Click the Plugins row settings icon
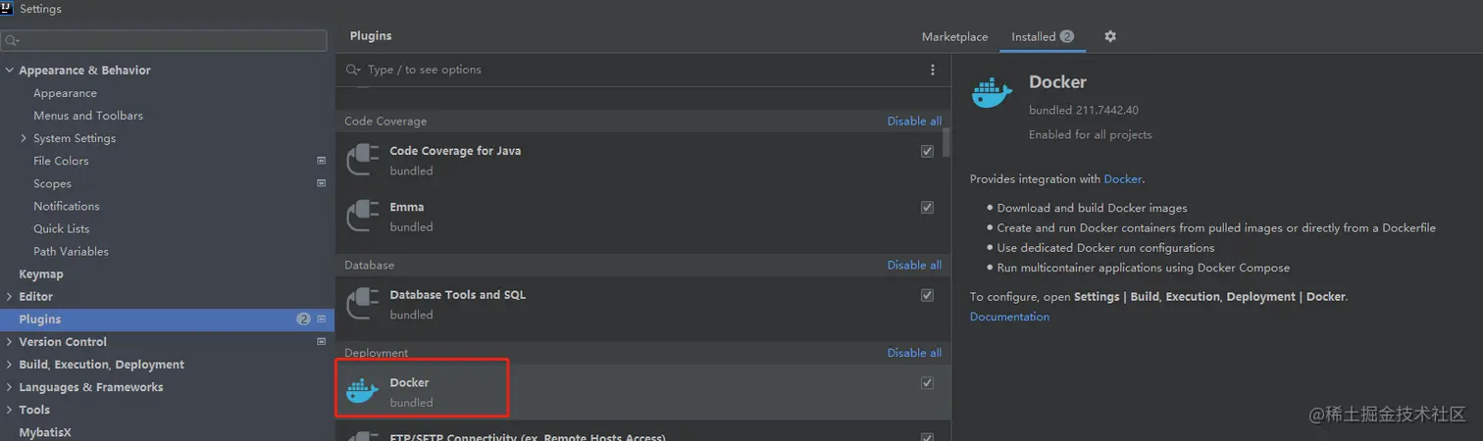Screen dimensions: 1483x441 tap(321, 319)
